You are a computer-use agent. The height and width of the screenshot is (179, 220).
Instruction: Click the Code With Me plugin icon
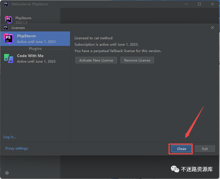coord(9,58)
